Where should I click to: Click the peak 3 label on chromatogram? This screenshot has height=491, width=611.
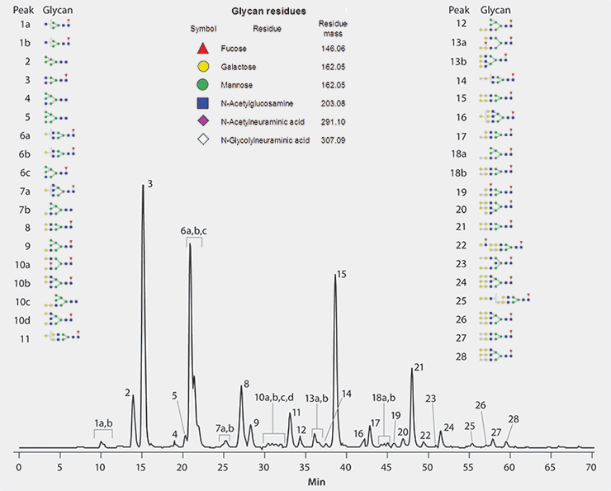coord(150,183)
